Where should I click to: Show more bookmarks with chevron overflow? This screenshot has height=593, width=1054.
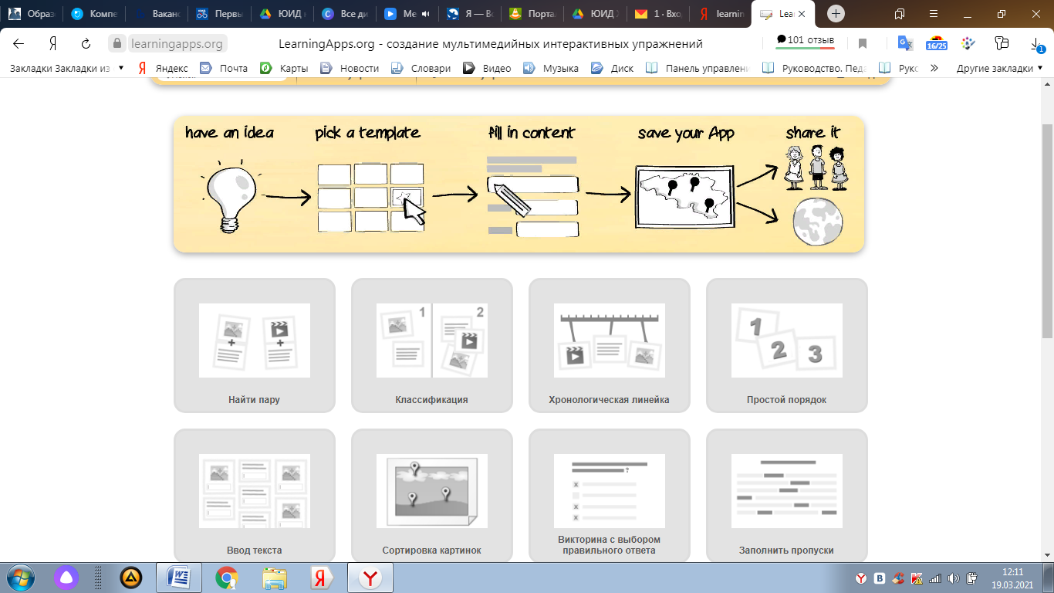click(x=934, y=68)
